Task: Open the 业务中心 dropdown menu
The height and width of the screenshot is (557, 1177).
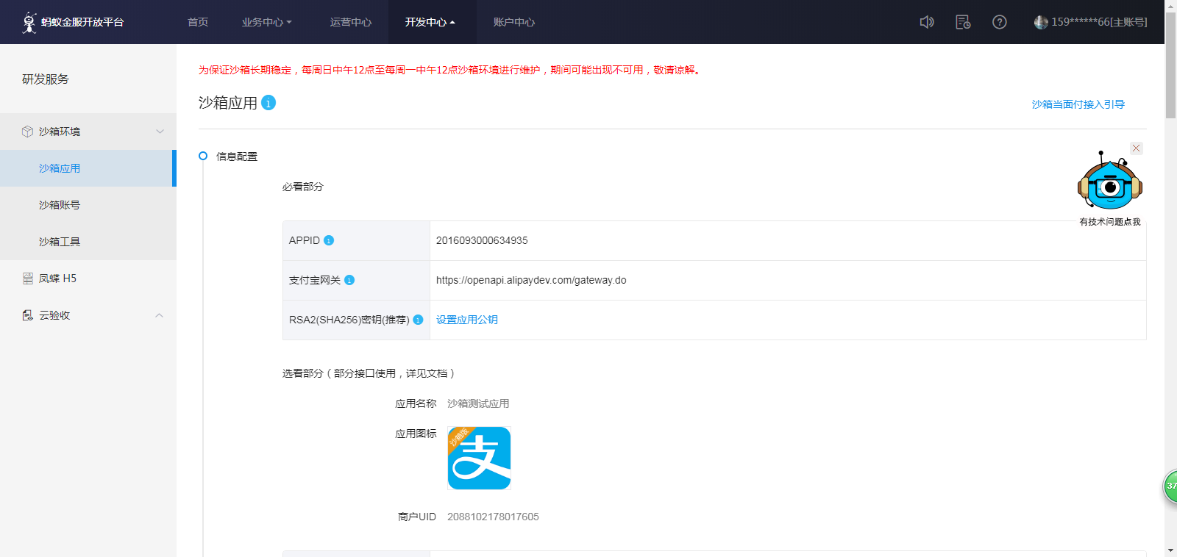Action: [x=266, y=22]
